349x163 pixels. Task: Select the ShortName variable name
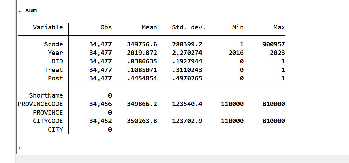click(x=46, y=95)
